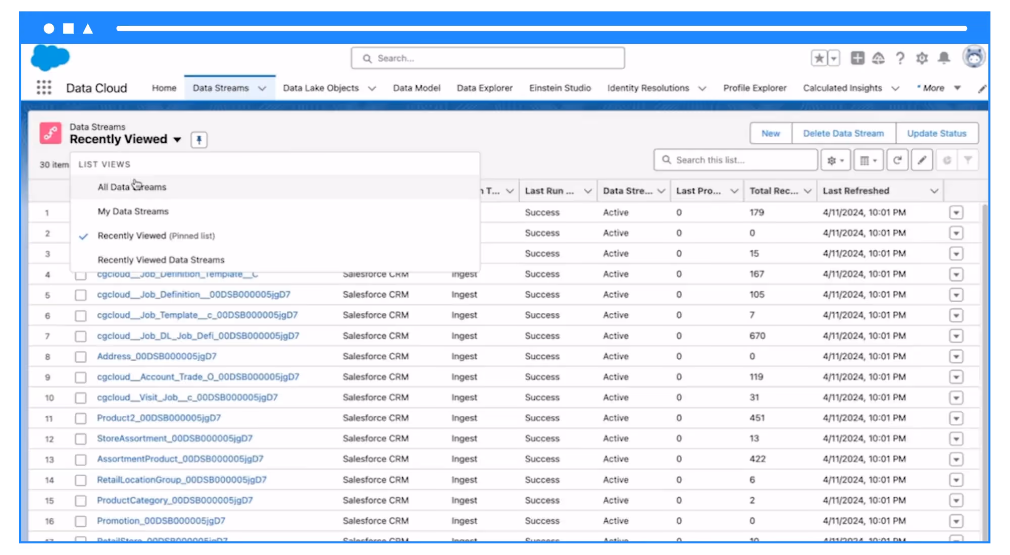
Task: Open row 16 action dropdown arrow
Action: (x=956, y=521)
